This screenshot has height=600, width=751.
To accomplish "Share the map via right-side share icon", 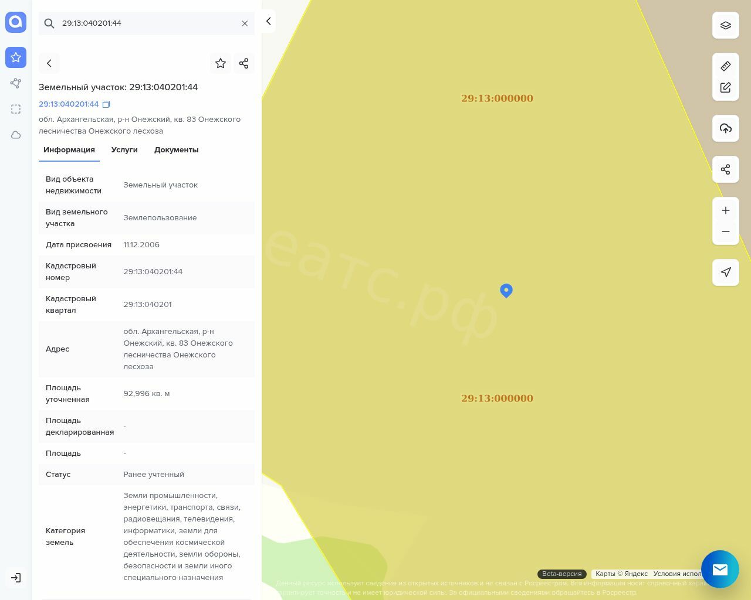I will tap(725, 169).
